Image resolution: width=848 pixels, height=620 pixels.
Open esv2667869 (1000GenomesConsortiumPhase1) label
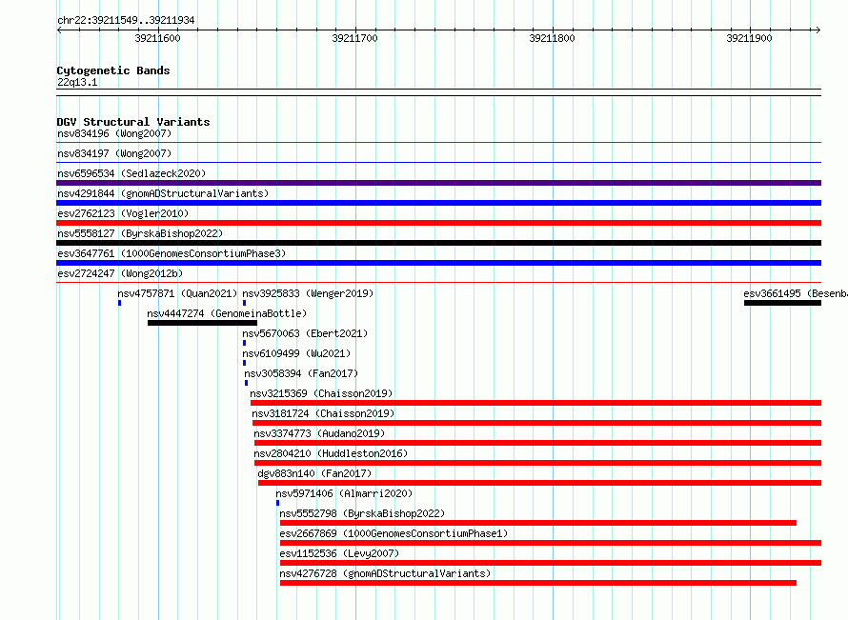[394, 533]
